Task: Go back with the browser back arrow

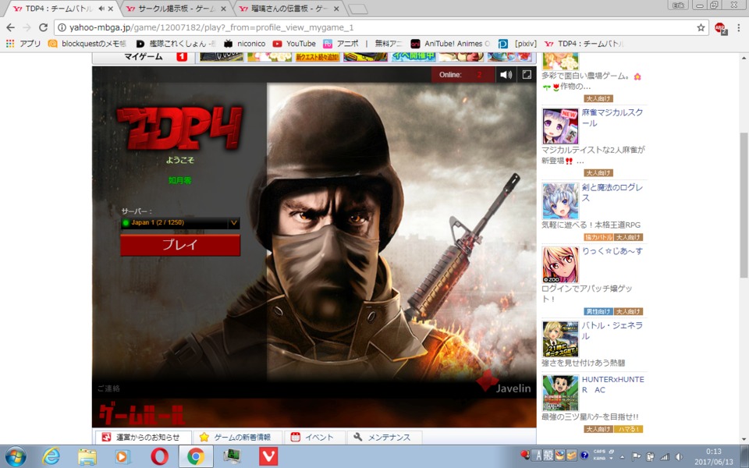Action: click(11, 28)
